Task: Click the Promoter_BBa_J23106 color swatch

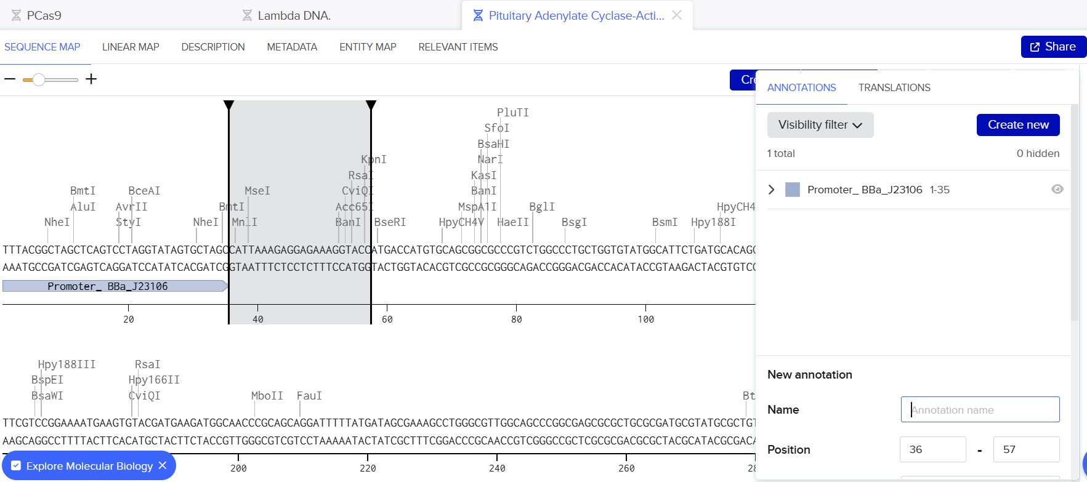Action: pos(793,190)
